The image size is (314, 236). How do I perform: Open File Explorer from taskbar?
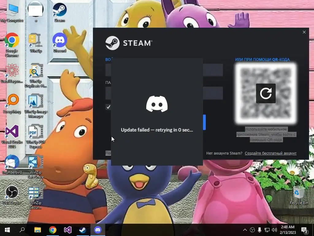pyautogui.click(x=37, y=230)
